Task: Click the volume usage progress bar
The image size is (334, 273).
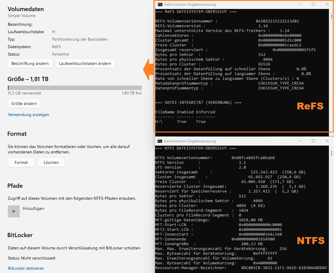Action: click(x=75, y=88)
